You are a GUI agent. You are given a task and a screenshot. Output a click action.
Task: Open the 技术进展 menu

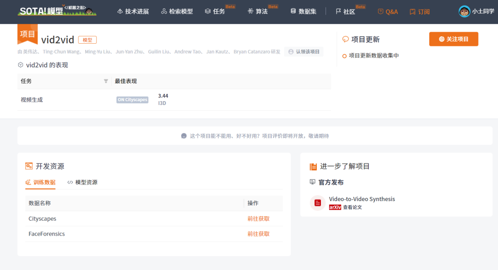click(x=133, y=11)
